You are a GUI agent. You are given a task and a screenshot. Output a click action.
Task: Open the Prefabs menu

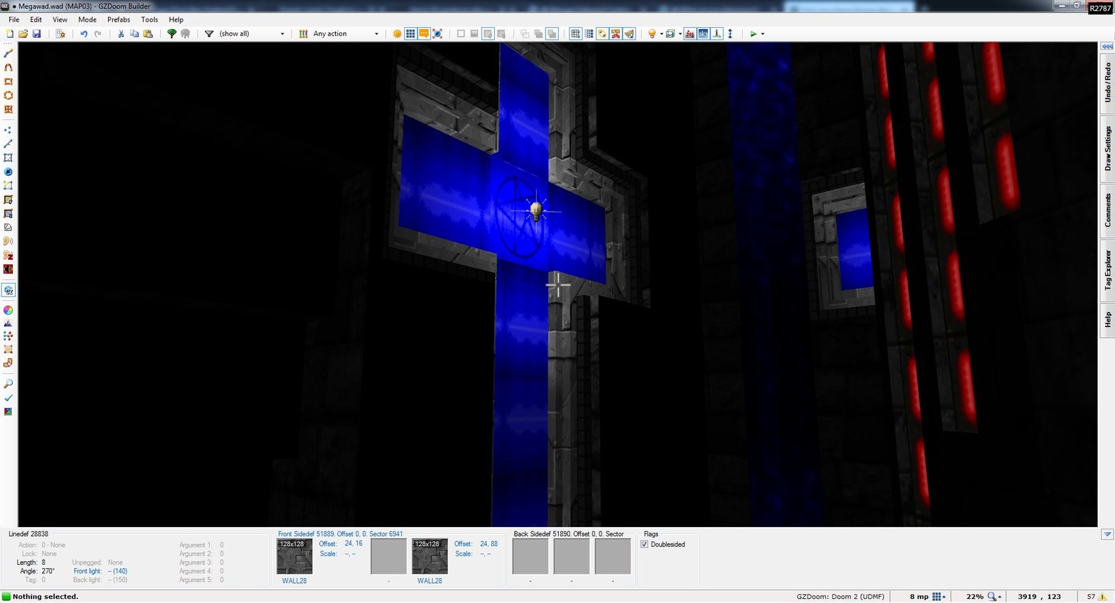click(118, 19)
